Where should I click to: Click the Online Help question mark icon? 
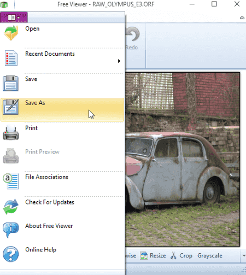point(10,254)
